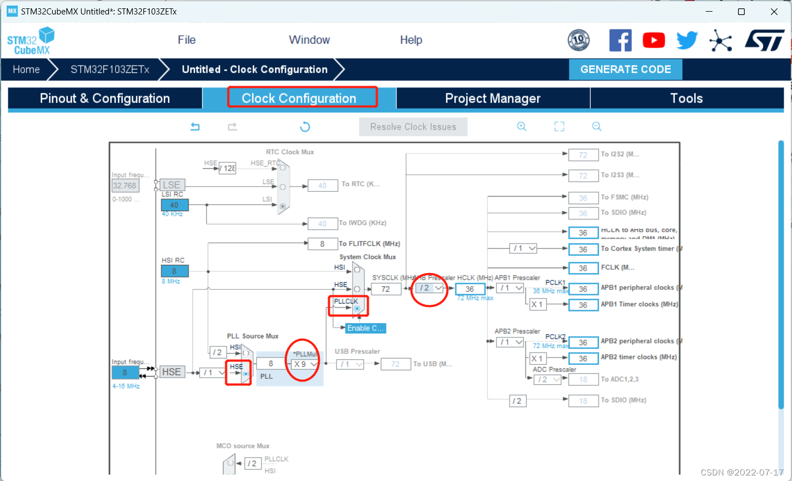The height and width of the screenshot is (481, 792).
Task: Open the Tools tab
Action: coord(687,98)
